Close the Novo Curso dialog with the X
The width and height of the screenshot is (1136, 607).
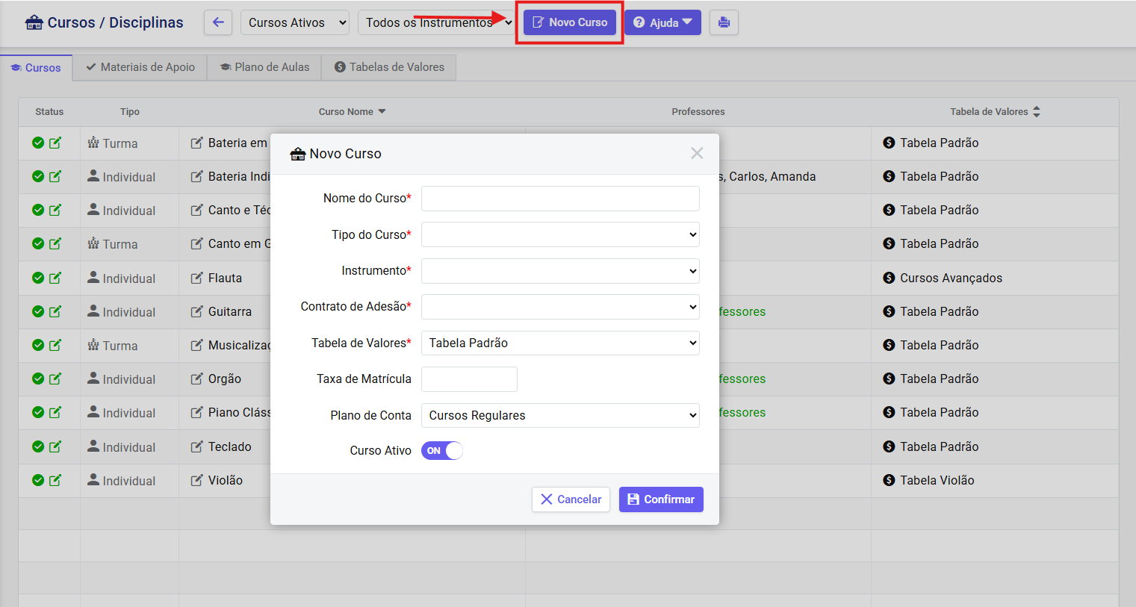(x=697, y=153)
